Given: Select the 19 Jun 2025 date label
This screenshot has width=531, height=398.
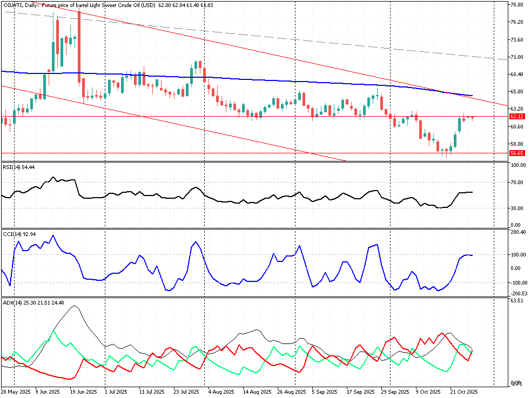Looking at the screenshot, I should pos(84,392).
